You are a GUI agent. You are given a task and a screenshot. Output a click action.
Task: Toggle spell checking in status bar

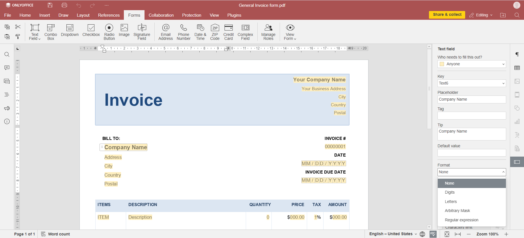[x=433, y=234]
